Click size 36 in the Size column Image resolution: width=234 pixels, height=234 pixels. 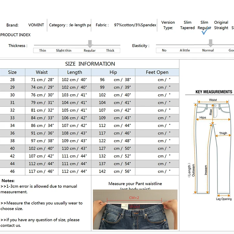coord(12,133)
